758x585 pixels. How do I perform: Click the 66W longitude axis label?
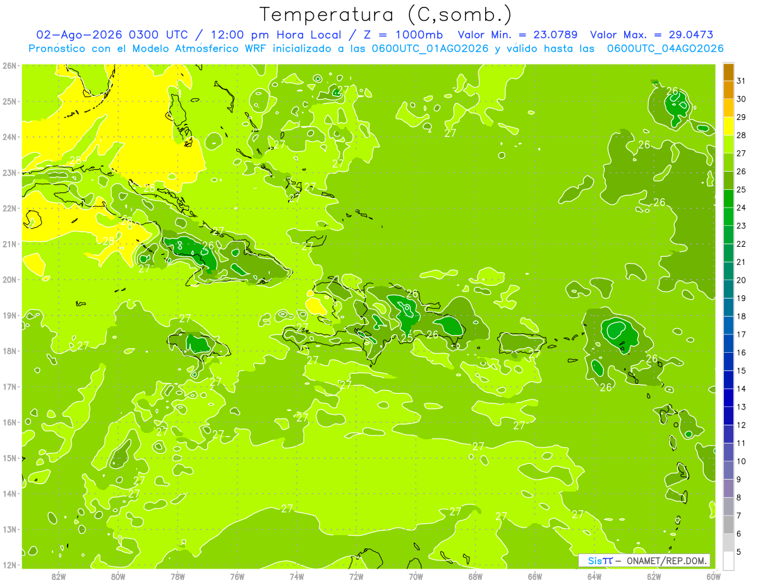point(535,577)
